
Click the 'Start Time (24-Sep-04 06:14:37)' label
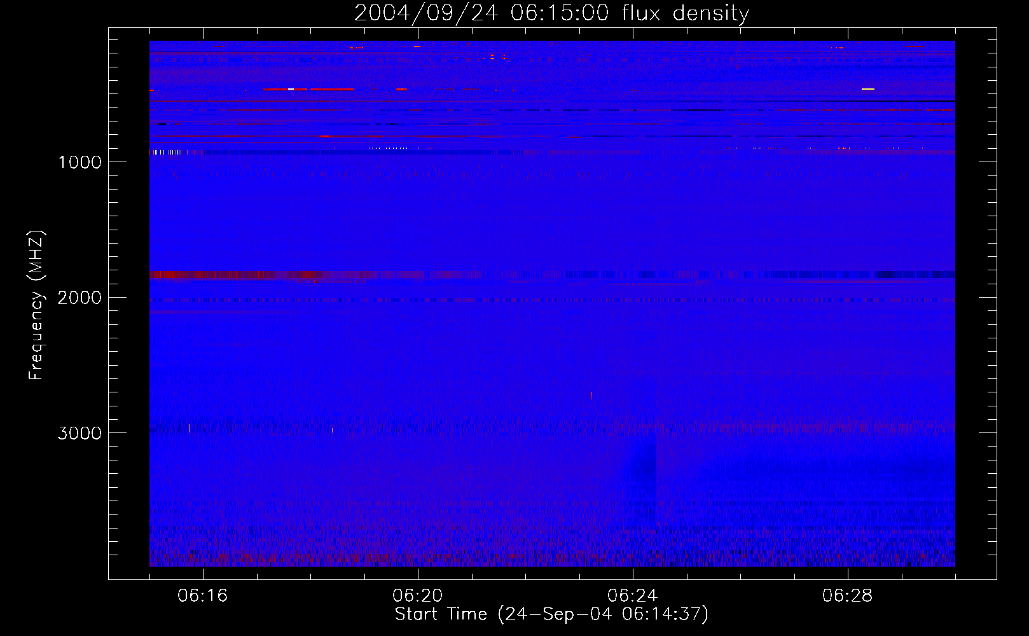[x=551, y=614]
